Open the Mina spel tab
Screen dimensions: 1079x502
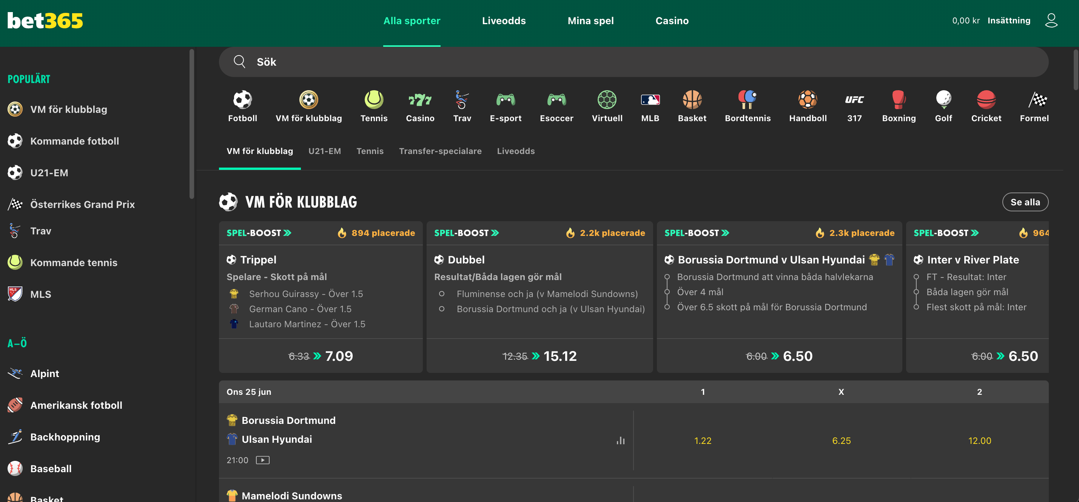(590, 20)
